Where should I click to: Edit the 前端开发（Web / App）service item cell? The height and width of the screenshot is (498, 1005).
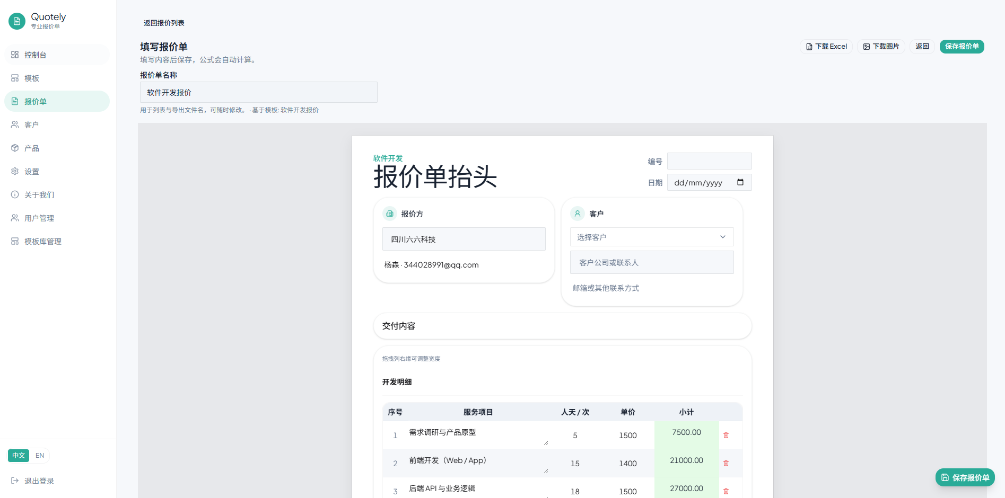click(478, 463)
